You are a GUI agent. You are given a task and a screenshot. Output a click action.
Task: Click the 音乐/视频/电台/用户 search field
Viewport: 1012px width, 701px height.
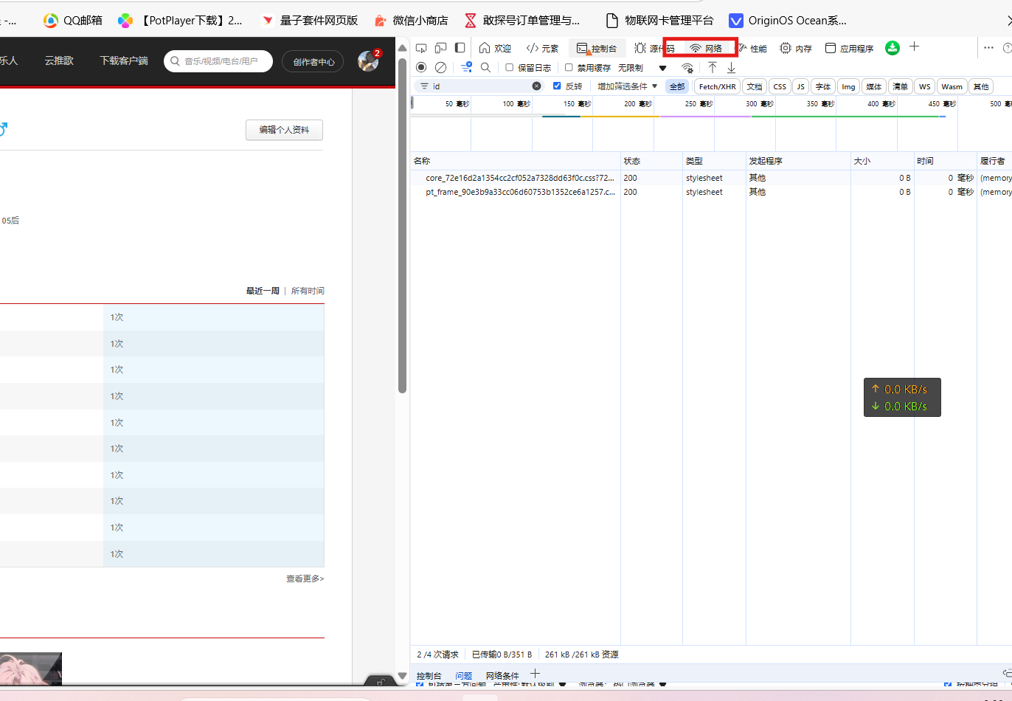click(x=220, y=61)
